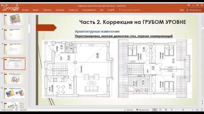Click the русский language indicator
Viewport: 204px width, 114px height.
click(x=23, y=110)
